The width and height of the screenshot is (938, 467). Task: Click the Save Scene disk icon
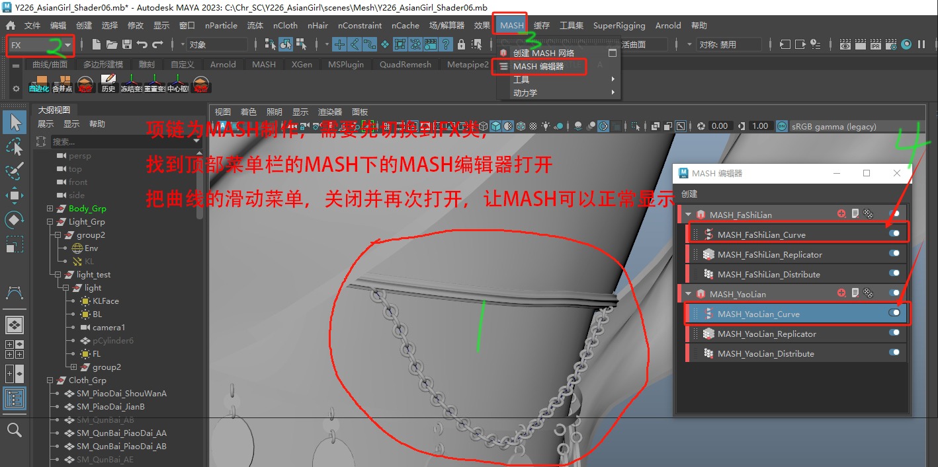pos(126,44)
